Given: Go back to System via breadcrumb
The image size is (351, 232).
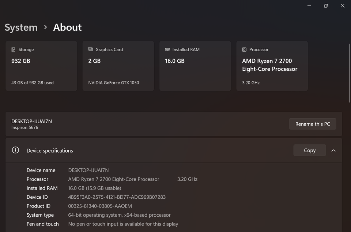Looking at the screenshot, I should 21,27.
